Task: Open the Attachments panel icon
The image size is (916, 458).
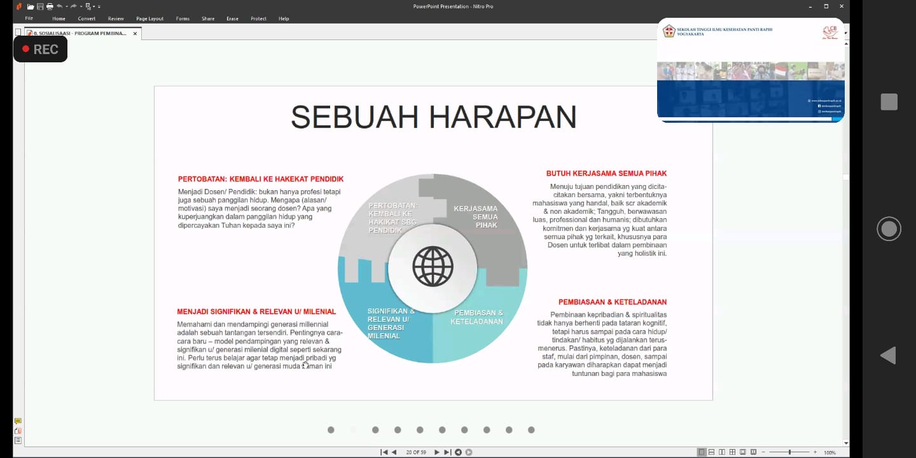Action: [x=18, y=431]
